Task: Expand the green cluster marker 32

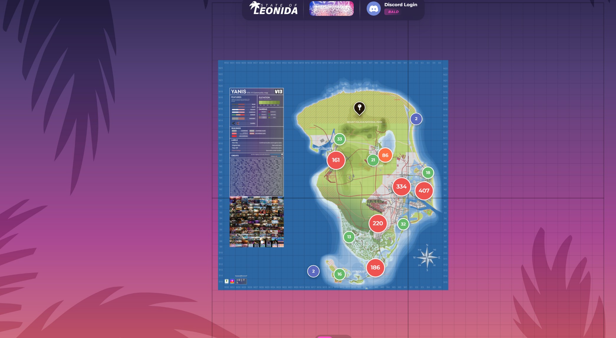Action: click(403, 224)
